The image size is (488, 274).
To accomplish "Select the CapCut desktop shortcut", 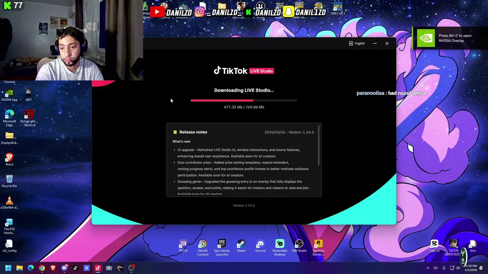I will [434, 246].
